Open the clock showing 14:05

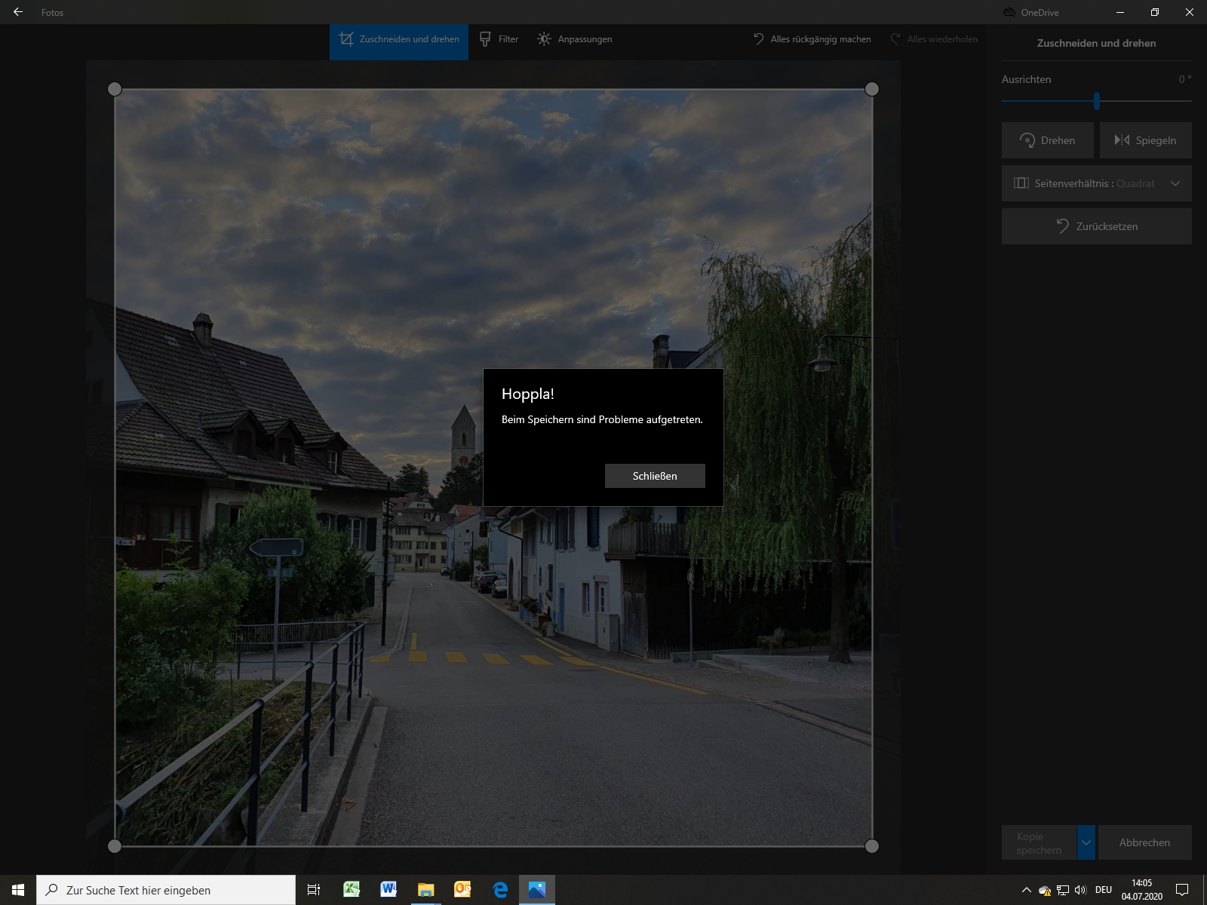[1141, 890]
